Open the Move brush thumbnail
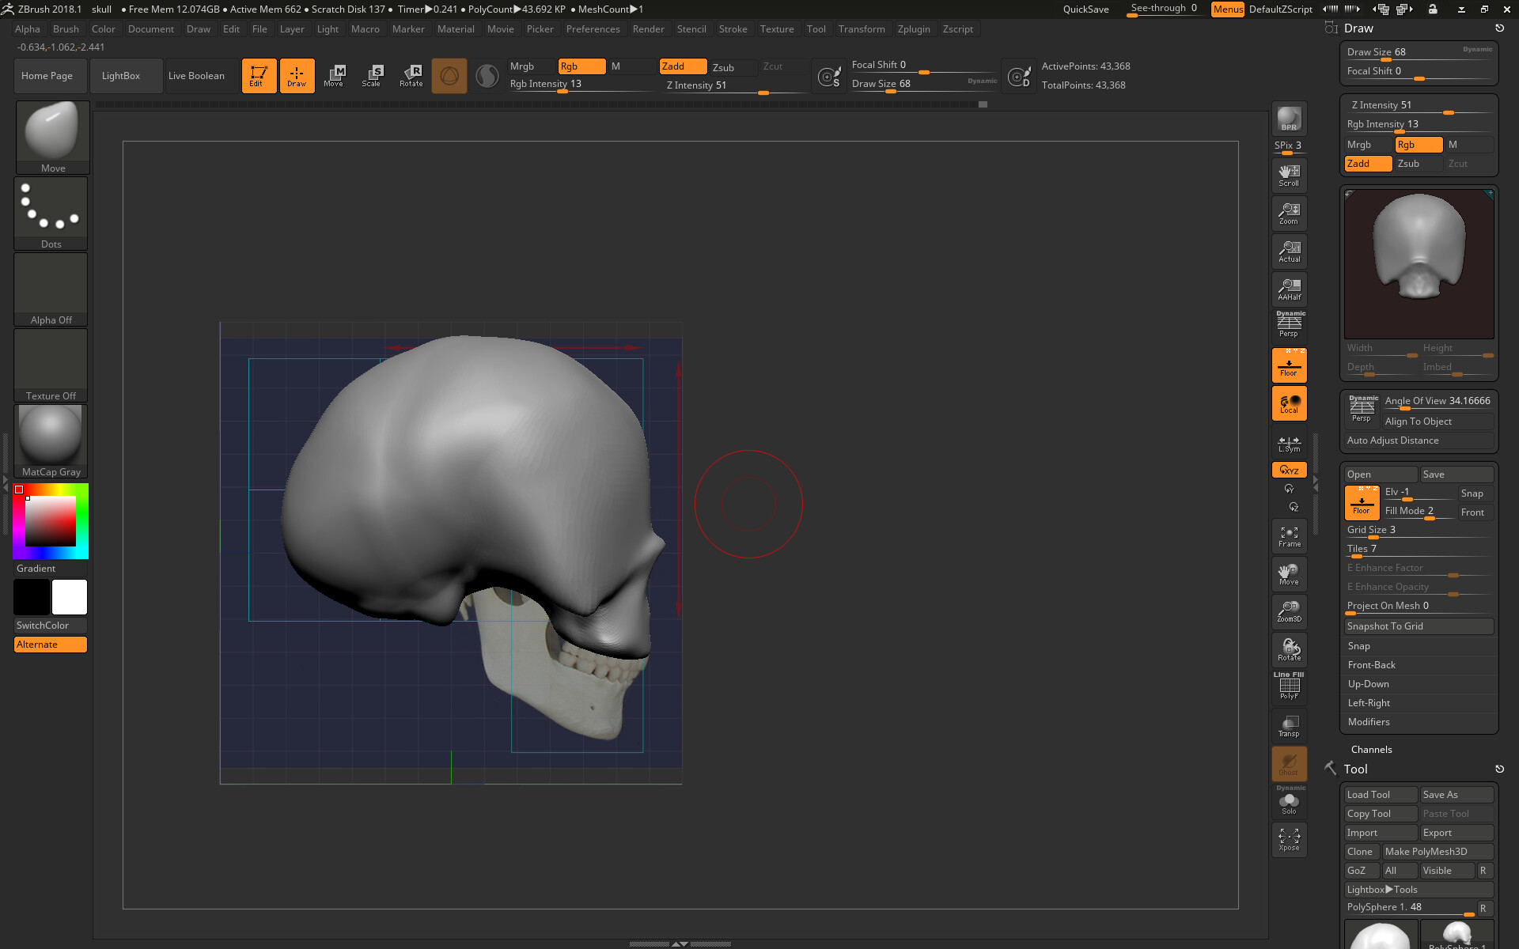Viewport: 1519px width, 949px height. click(x=52, y=137)
